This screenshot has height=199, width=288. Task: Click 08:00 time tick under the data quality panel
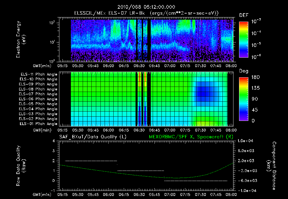(x=231, y=195)
